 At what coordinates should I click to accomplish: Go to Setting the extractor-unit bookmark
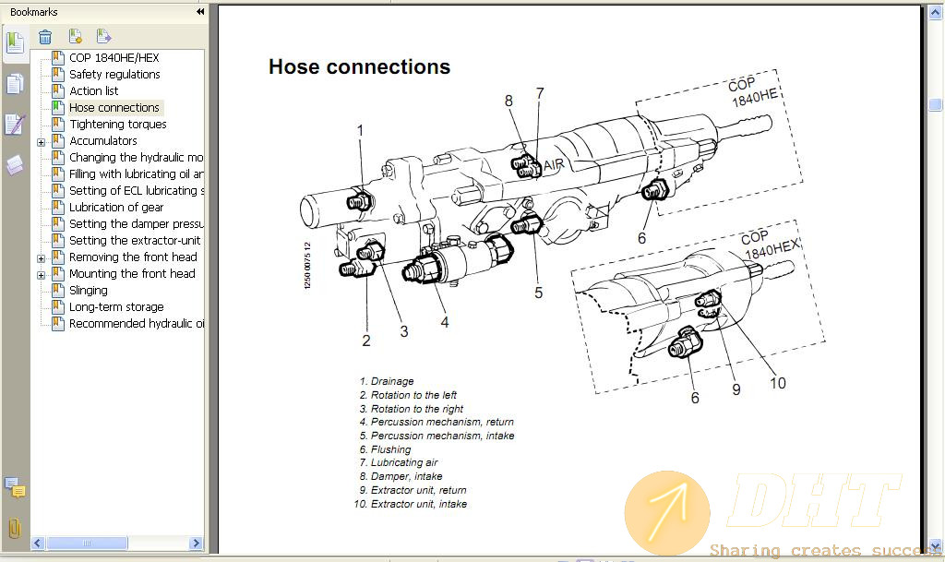(x=135, y=240)
